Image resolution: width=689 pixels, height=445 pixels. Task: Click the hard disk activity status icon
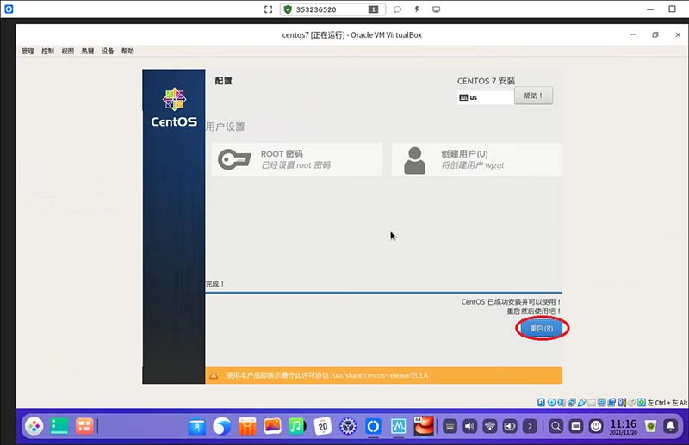click(541, 402)
